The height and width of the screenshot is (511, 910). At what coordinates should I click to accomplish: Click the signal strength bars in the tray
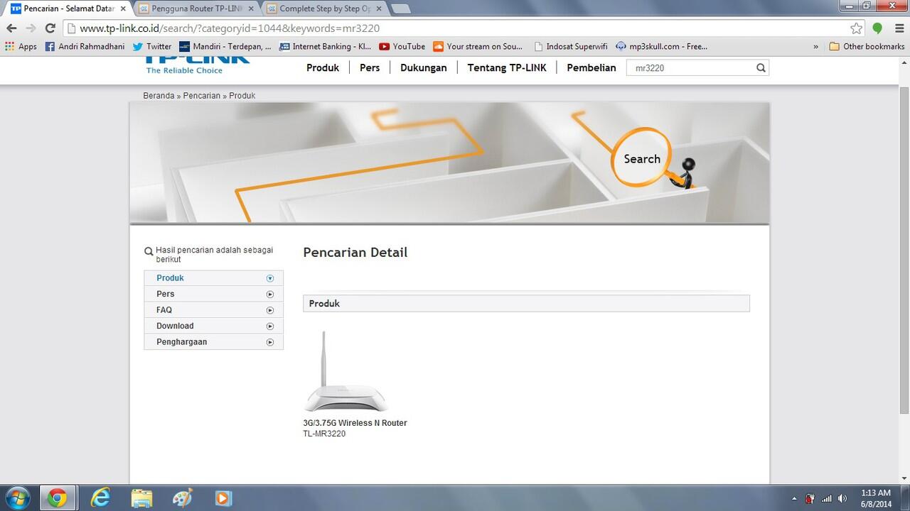tap(827, 498)
